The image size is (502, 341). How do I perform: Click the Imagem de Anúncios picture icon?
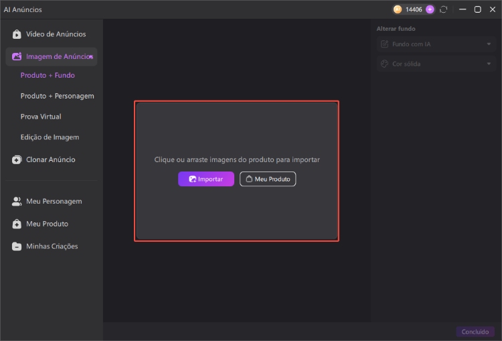tap(17, 56)
